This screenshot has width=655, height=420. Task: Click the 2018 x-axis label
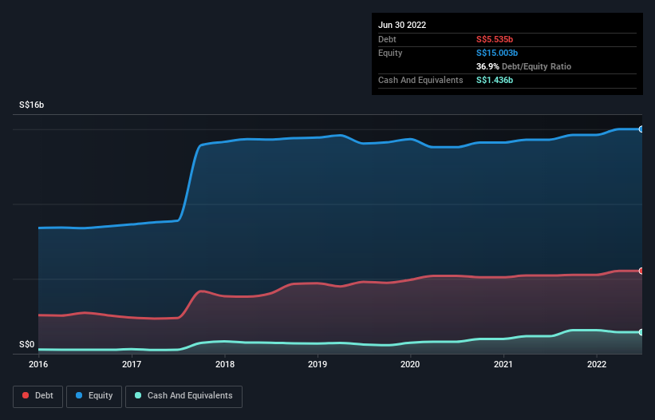point(225,364)
